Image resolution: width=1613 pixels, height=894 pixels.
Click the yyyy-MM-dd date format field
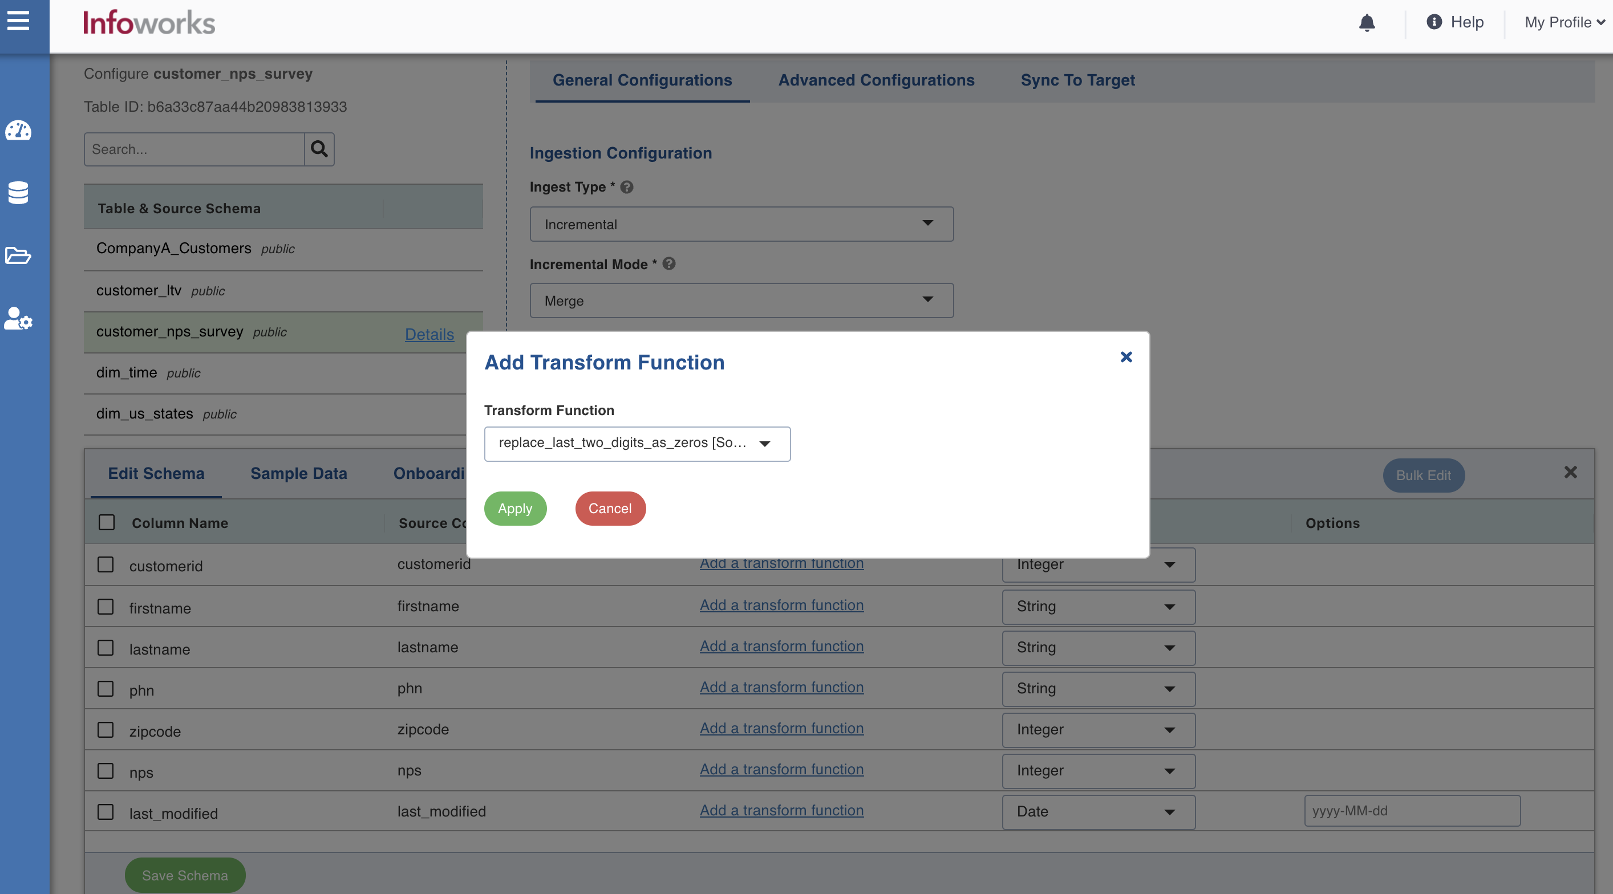pos(1412,811)
